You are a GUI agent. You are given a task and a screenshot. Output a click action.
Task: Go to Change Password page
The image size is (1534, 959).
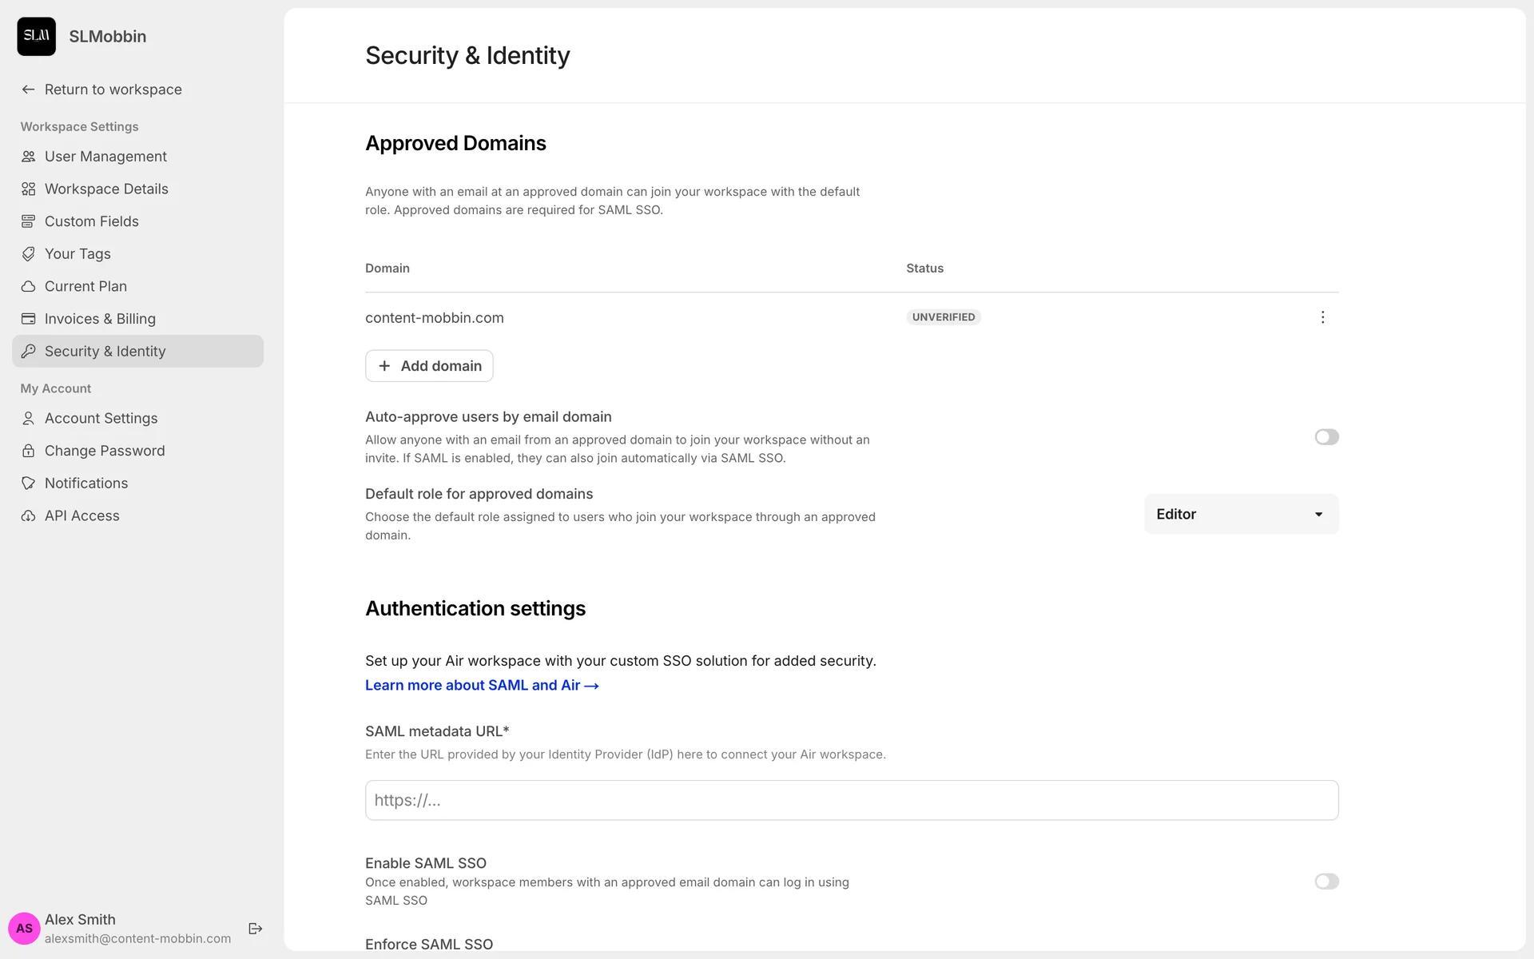pos(104,451)
